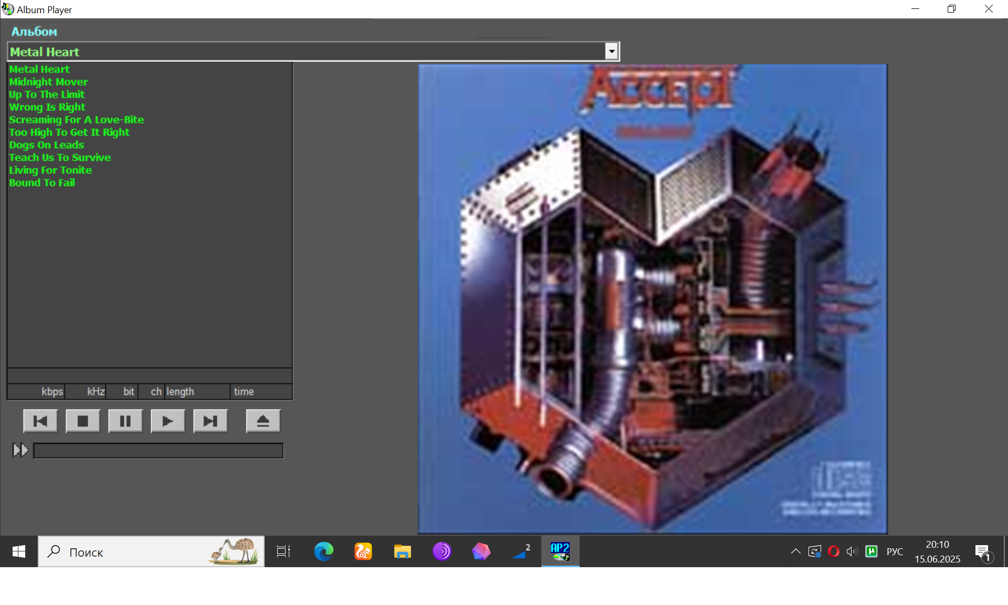The width and height of the screenshot is (1008, 605).
Task: Stop playback
Action: (x=83, y=421)
